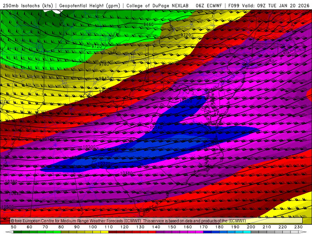Click the 100 knot legend value

[x=93, y=227]
